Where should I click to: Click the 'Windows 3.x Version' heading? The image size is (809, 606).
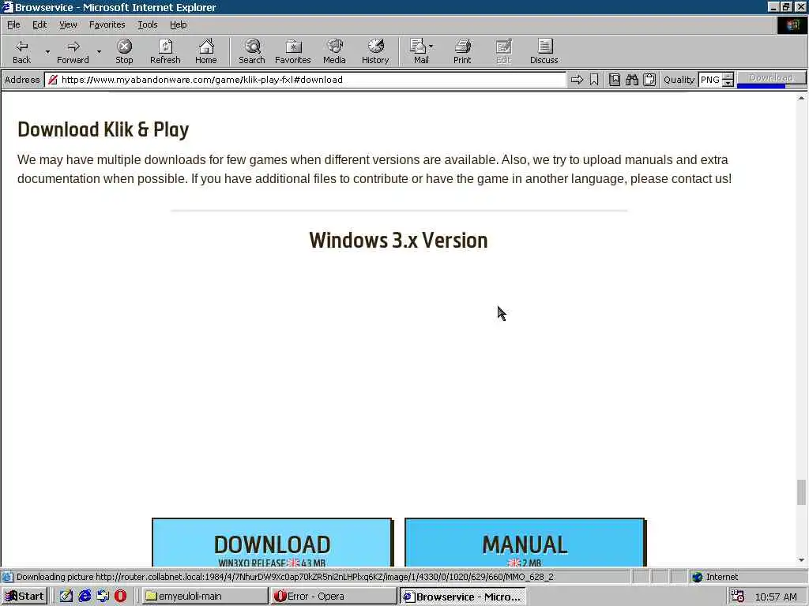pyautogui.click(x=398, y=240)
